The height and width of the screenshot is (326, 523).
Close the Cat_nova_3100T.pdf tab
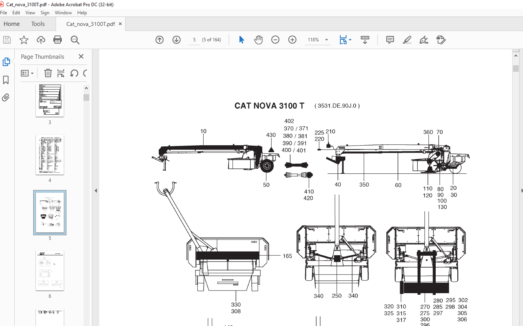pyautogui.click(x=120, y=24)
